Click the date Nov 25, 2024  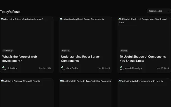click(x=163, y=68)
